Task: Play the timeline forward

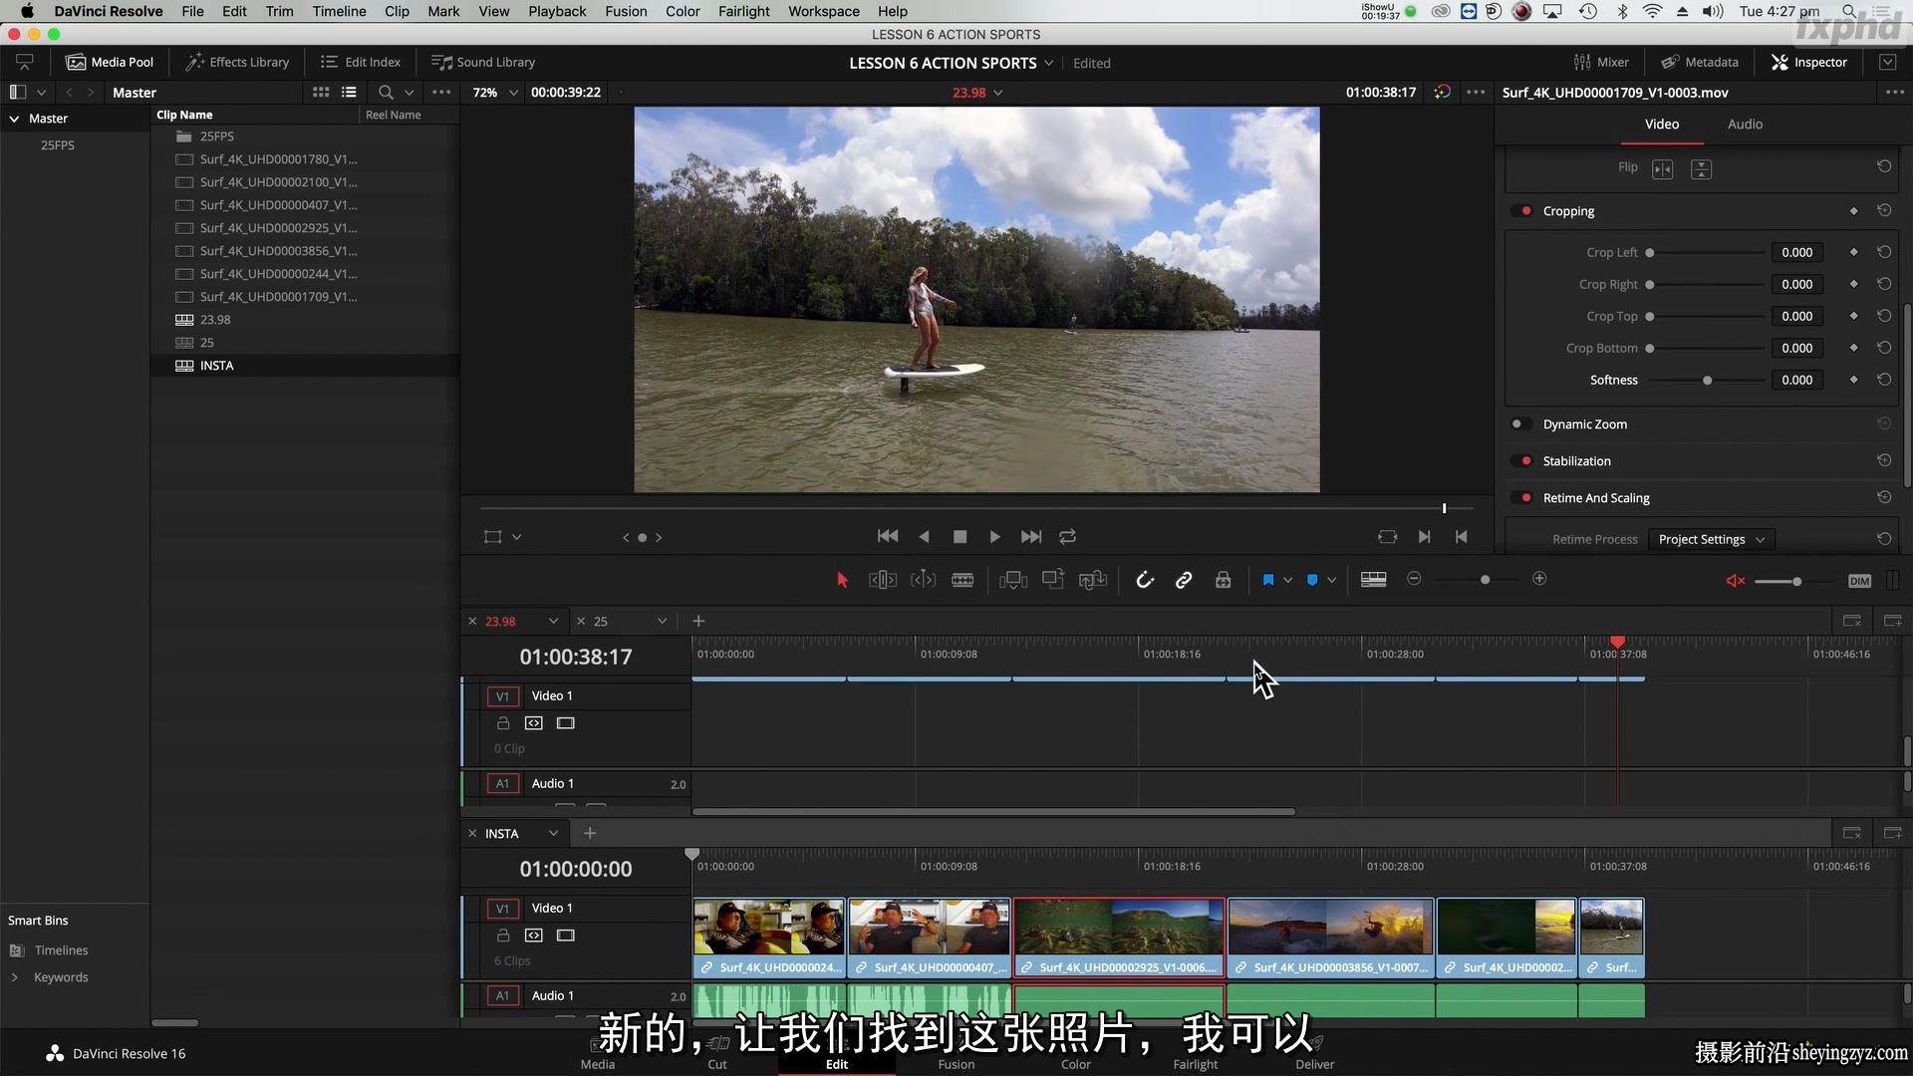Action: coord(994,536)
